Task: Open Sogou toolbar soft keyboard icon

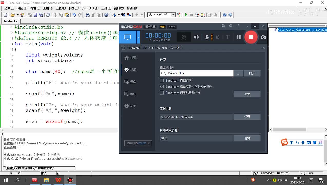Action: (x=309, y=143)
